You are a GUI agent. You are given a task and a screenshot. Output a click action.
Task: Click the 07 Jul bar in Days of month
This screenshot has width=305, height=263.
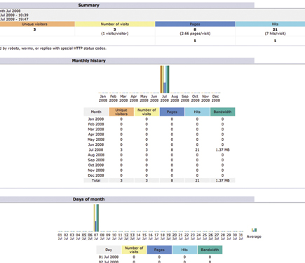pyautogui.click(x=96, y=218)
